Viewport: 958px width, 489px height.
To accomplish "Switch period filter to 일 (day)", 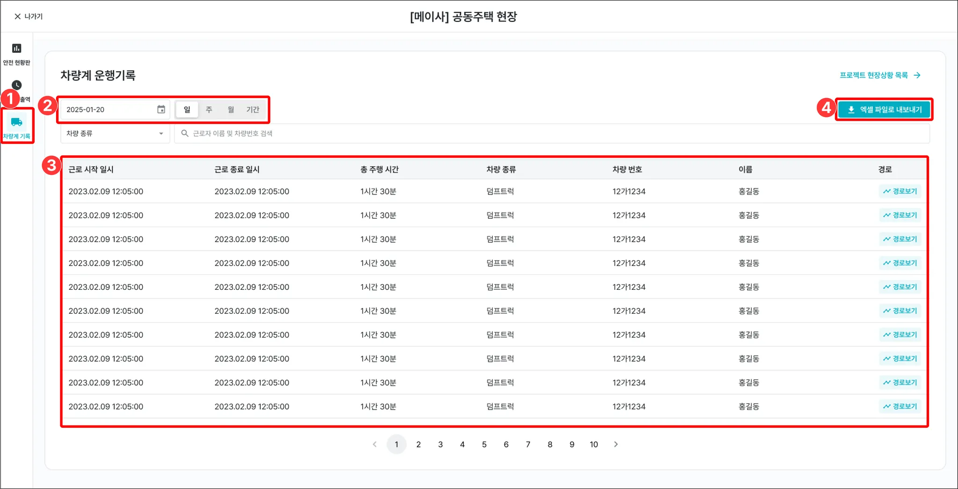I will (x=187, y=109).
